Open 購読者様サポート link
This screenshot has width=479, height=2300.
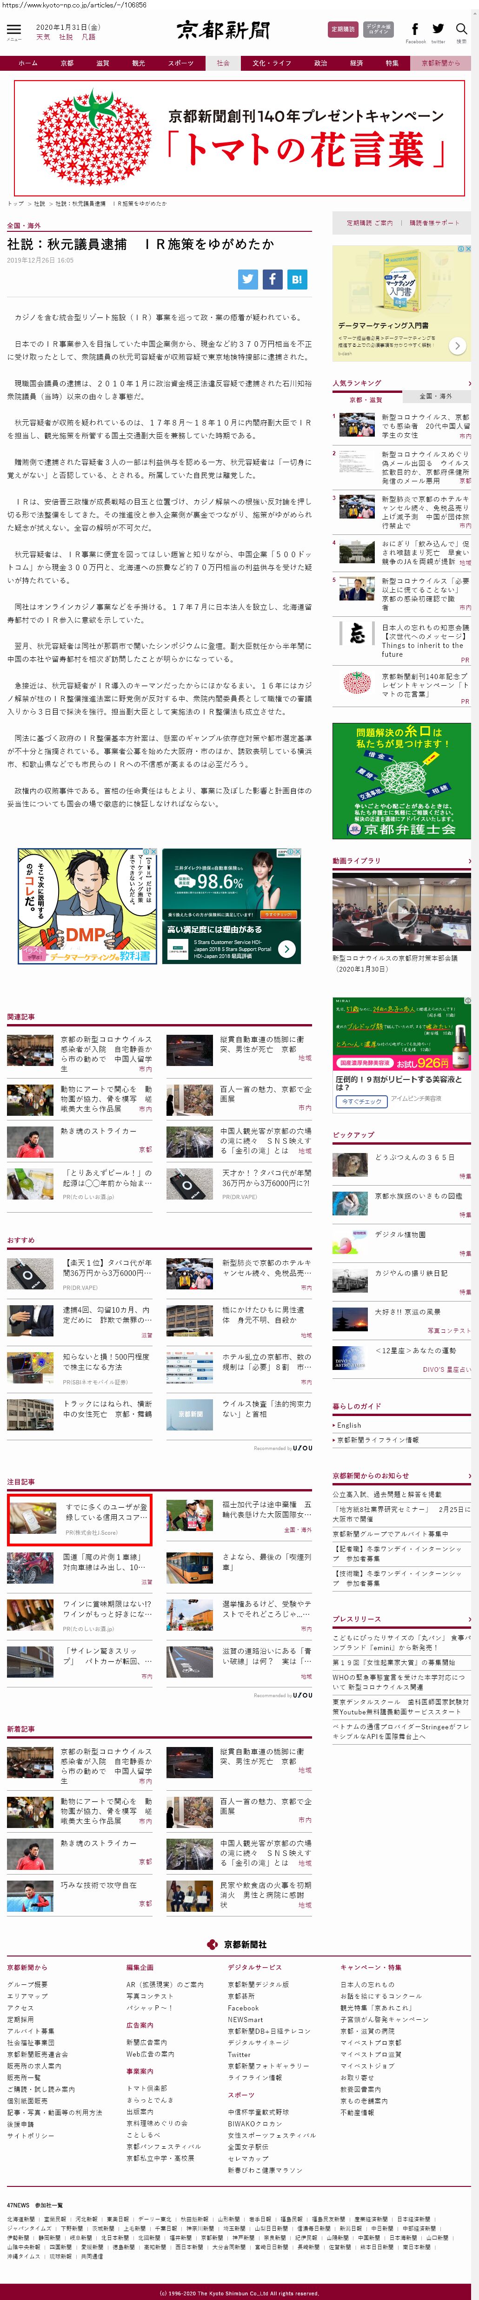point(434,223)
